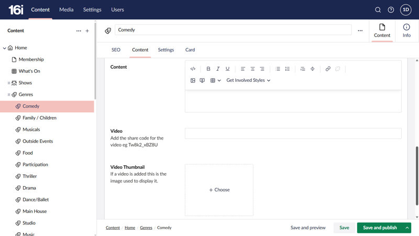
Task: Expand the Shows tree node
Action: tap(9, 83)
